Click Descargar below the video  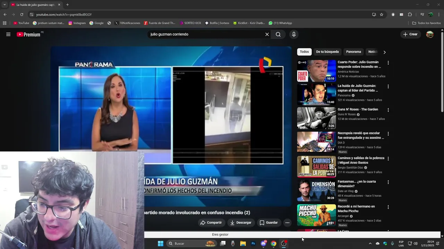(x=241, y=223)
